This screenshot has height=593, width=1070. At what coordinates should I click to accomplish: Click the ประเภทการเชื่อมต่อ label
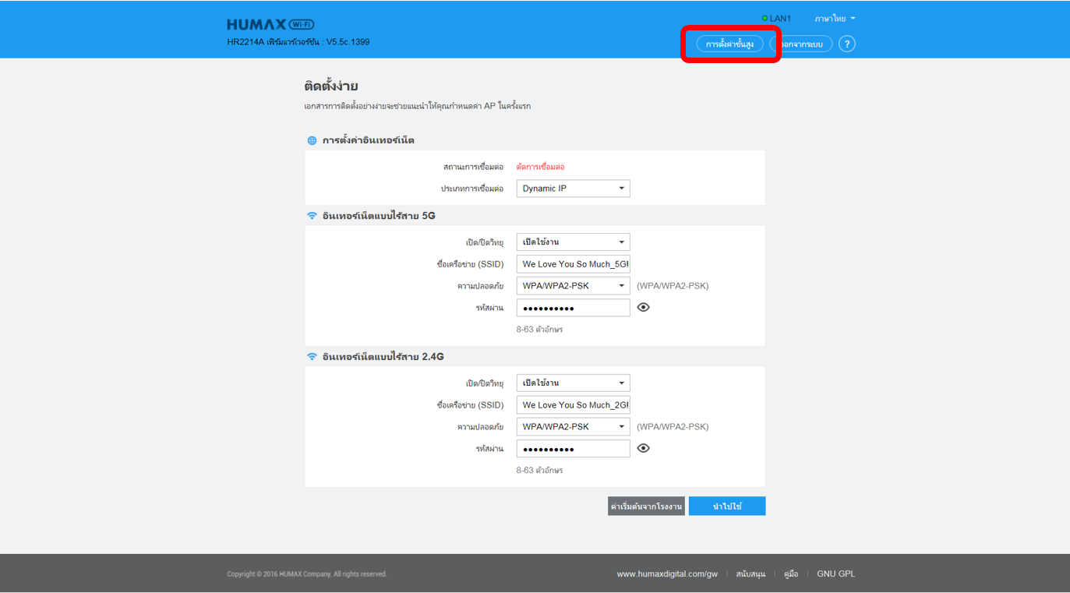(472, 189)
